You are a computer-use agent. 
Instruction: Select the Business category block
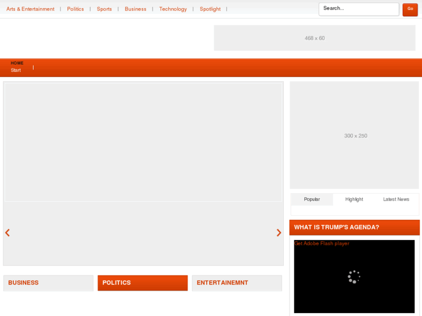(x=48, y=283)
